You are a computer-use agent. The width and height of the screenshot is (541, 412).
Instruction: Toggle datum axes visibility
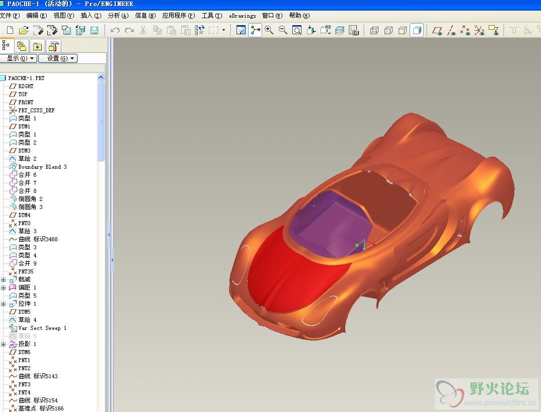[x=451, y=30]
